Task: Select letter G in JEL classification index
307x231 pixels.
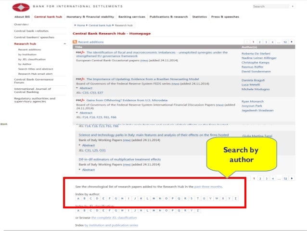Action: coord(116,211)
